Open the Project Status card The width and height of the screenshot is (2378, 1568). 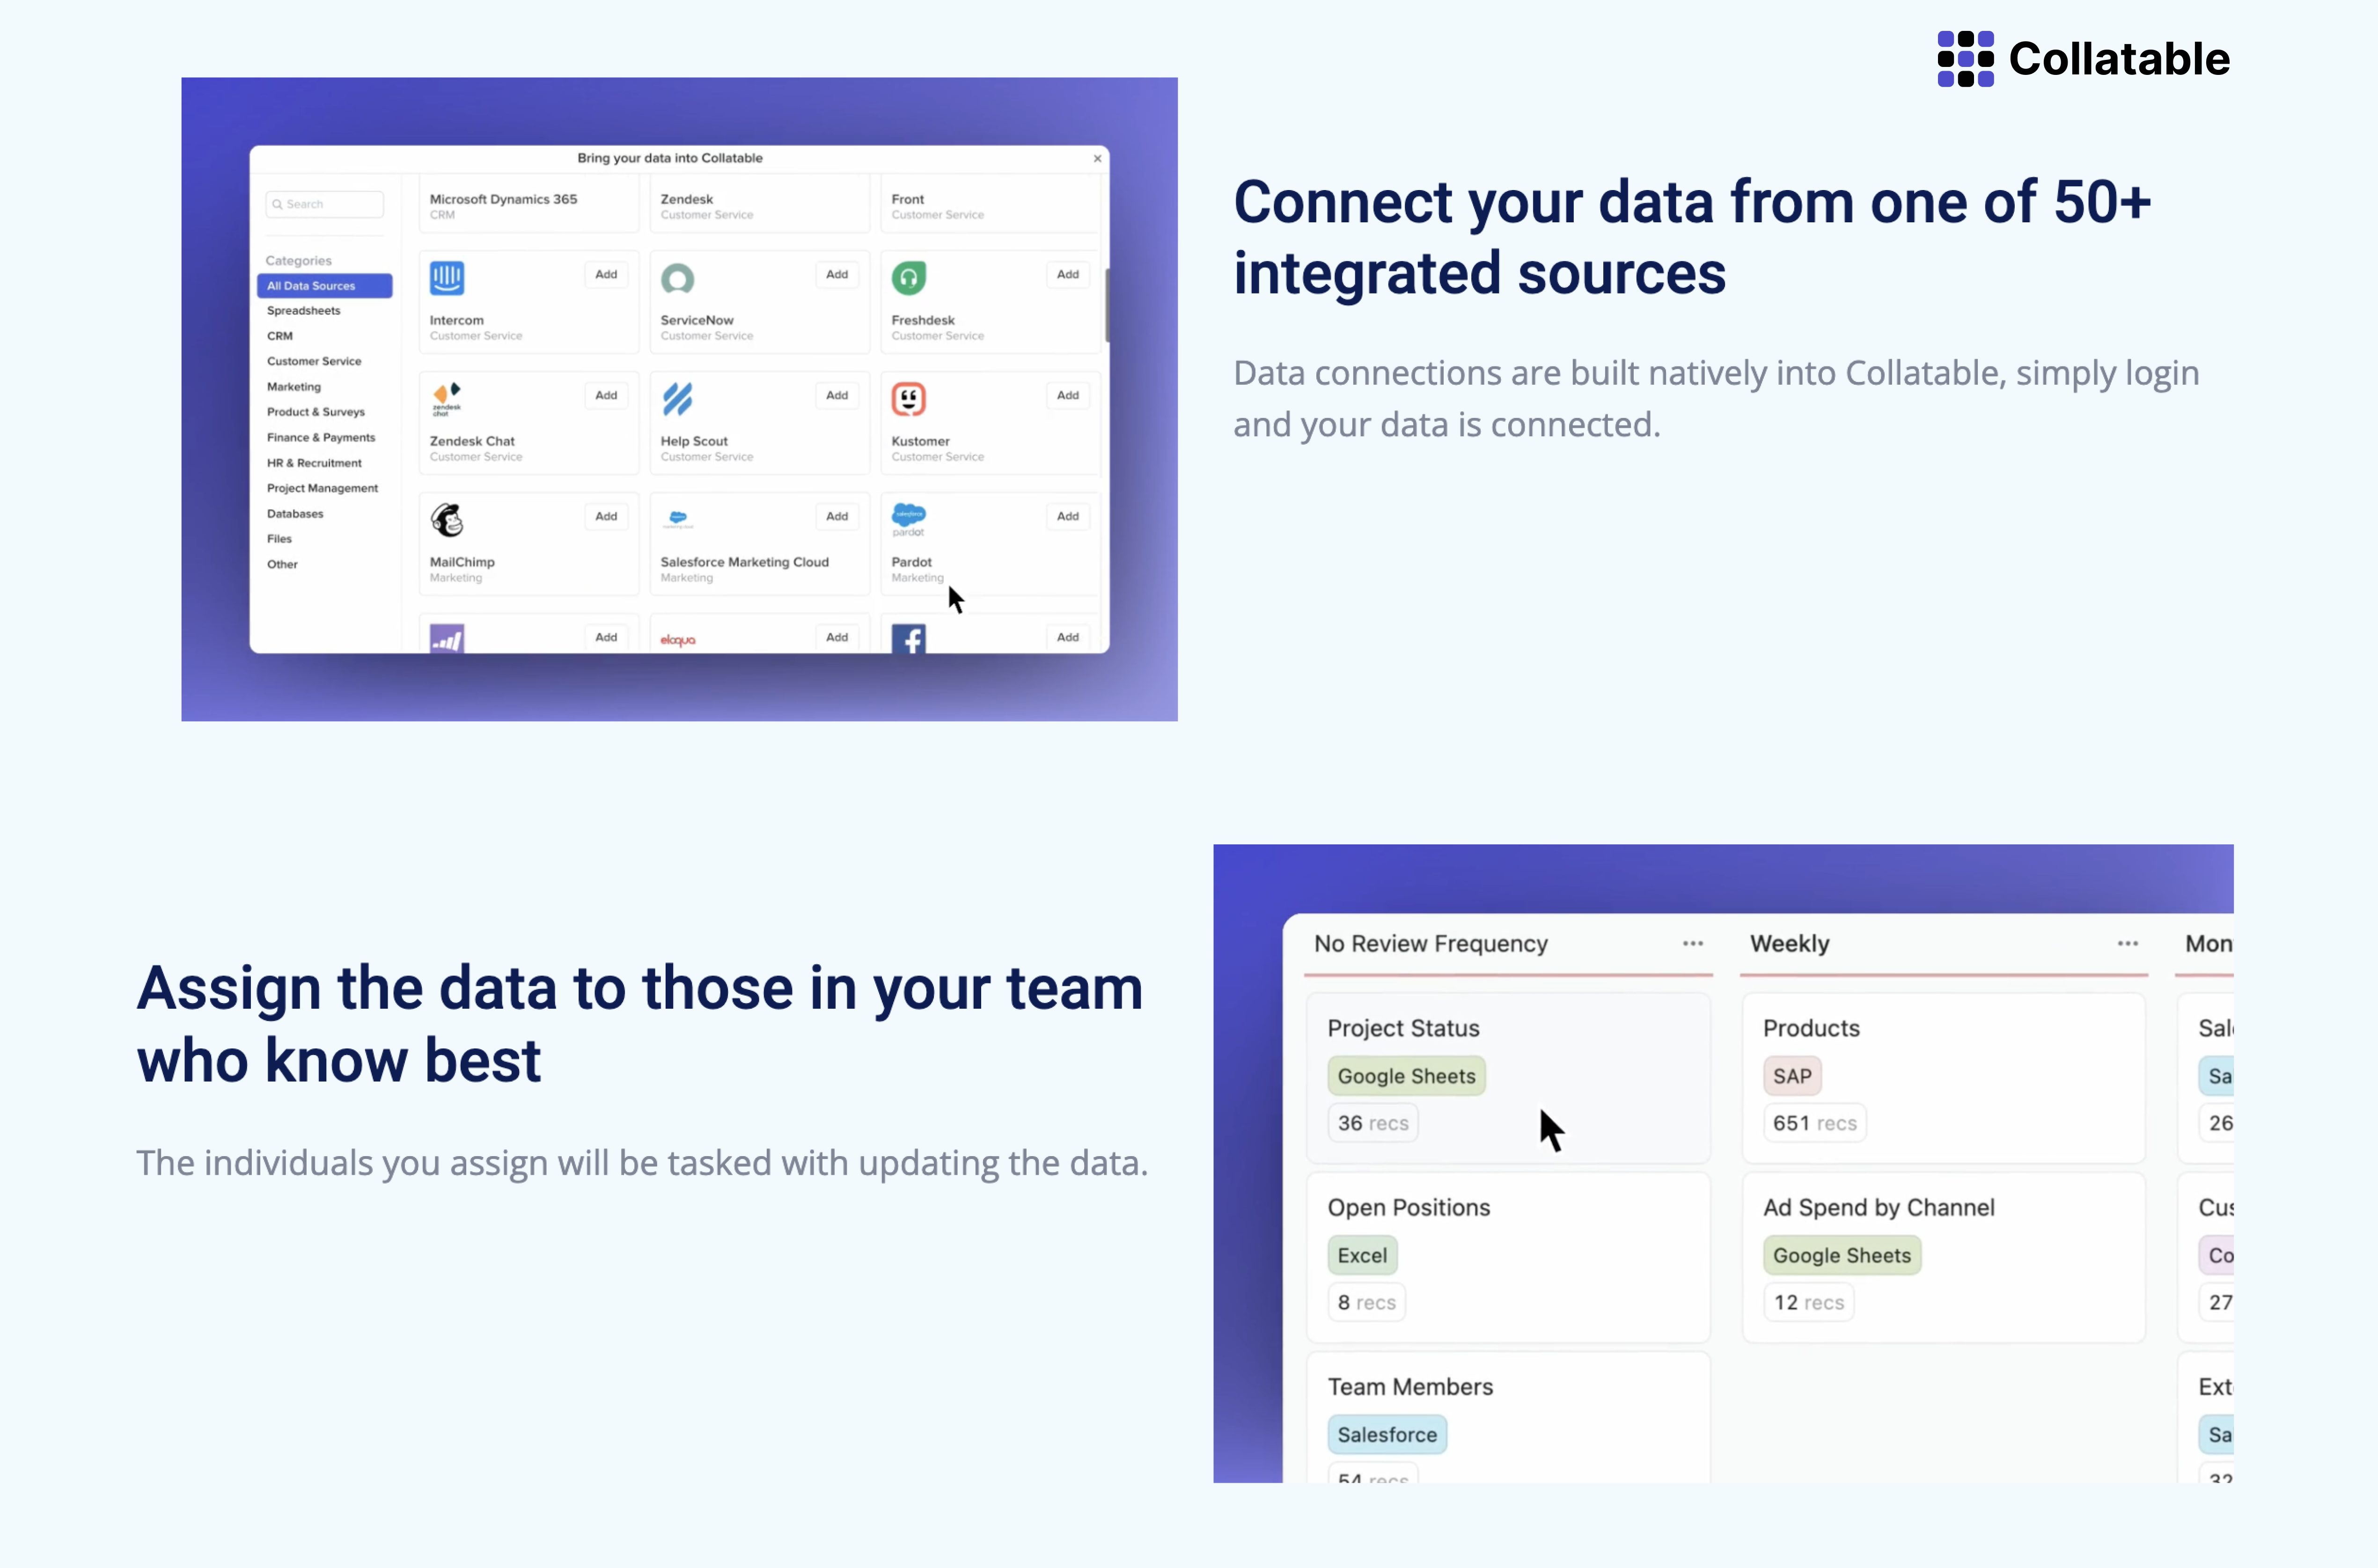(x=1508, y=1077)
